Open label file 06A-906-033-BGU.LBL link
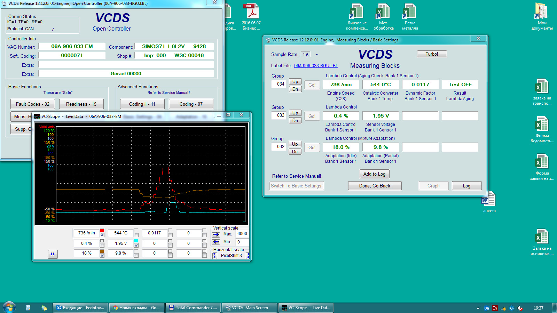The width and height of the screenshot is (557, 313). 316,66
